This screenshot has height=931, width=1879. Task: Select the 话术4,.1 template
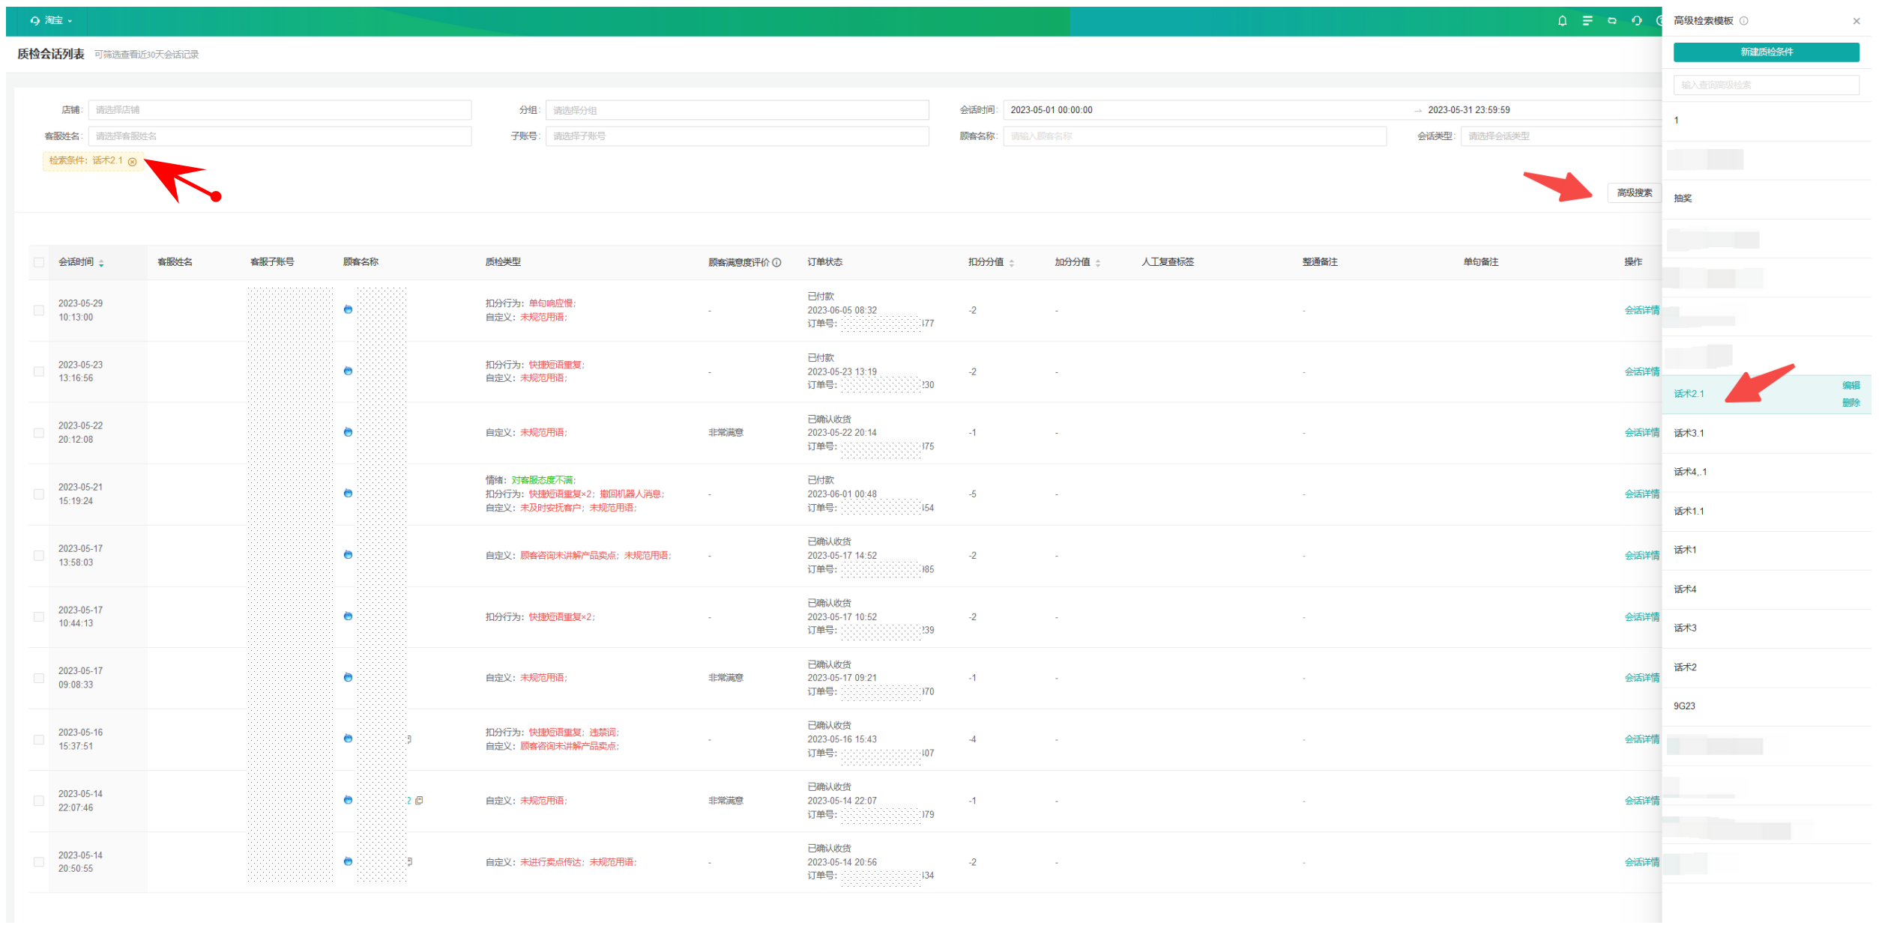coord(1767,473)
